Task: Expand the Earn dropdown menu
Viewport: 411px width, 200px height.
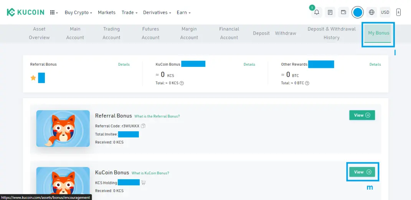Action: 183,12
